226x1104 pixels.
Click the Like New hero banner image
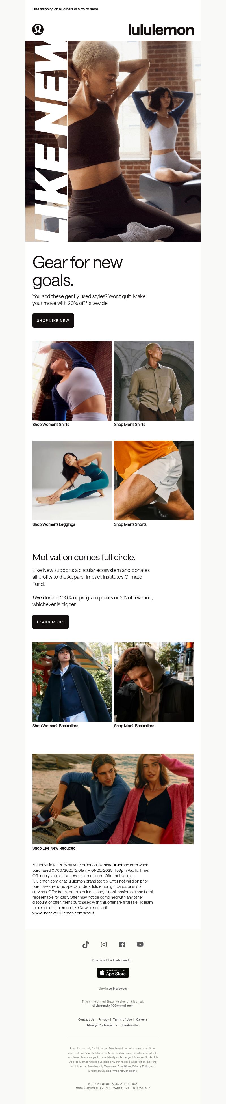(x=113, y=141)
